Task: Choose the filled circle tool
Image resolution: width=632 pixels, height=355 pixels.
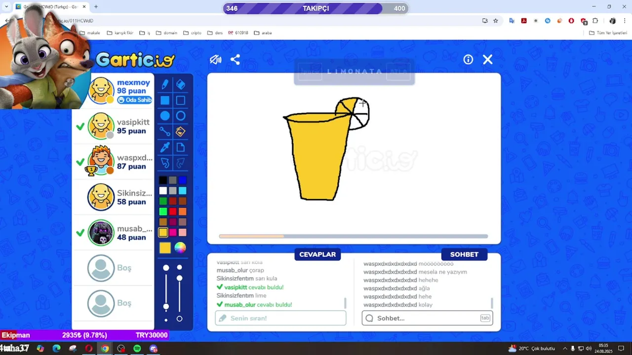Action: click(165, 116)
